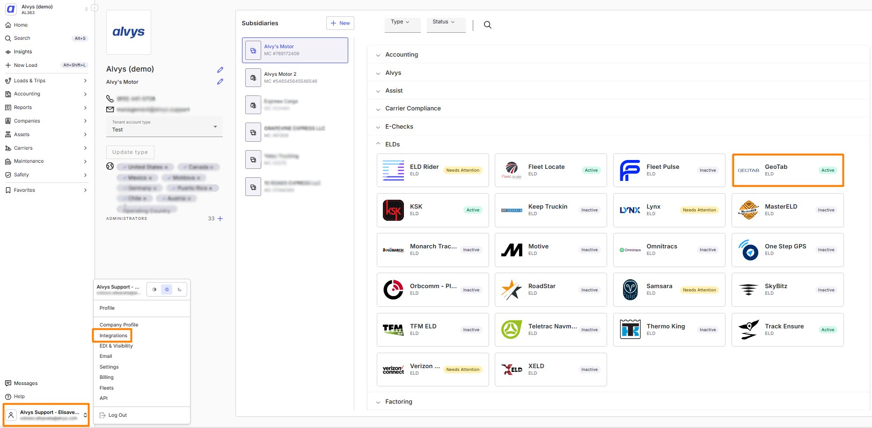Select the Fleet Locate logo icon
Viewport: 872px width, 428px height.
(x=512, y=170)
